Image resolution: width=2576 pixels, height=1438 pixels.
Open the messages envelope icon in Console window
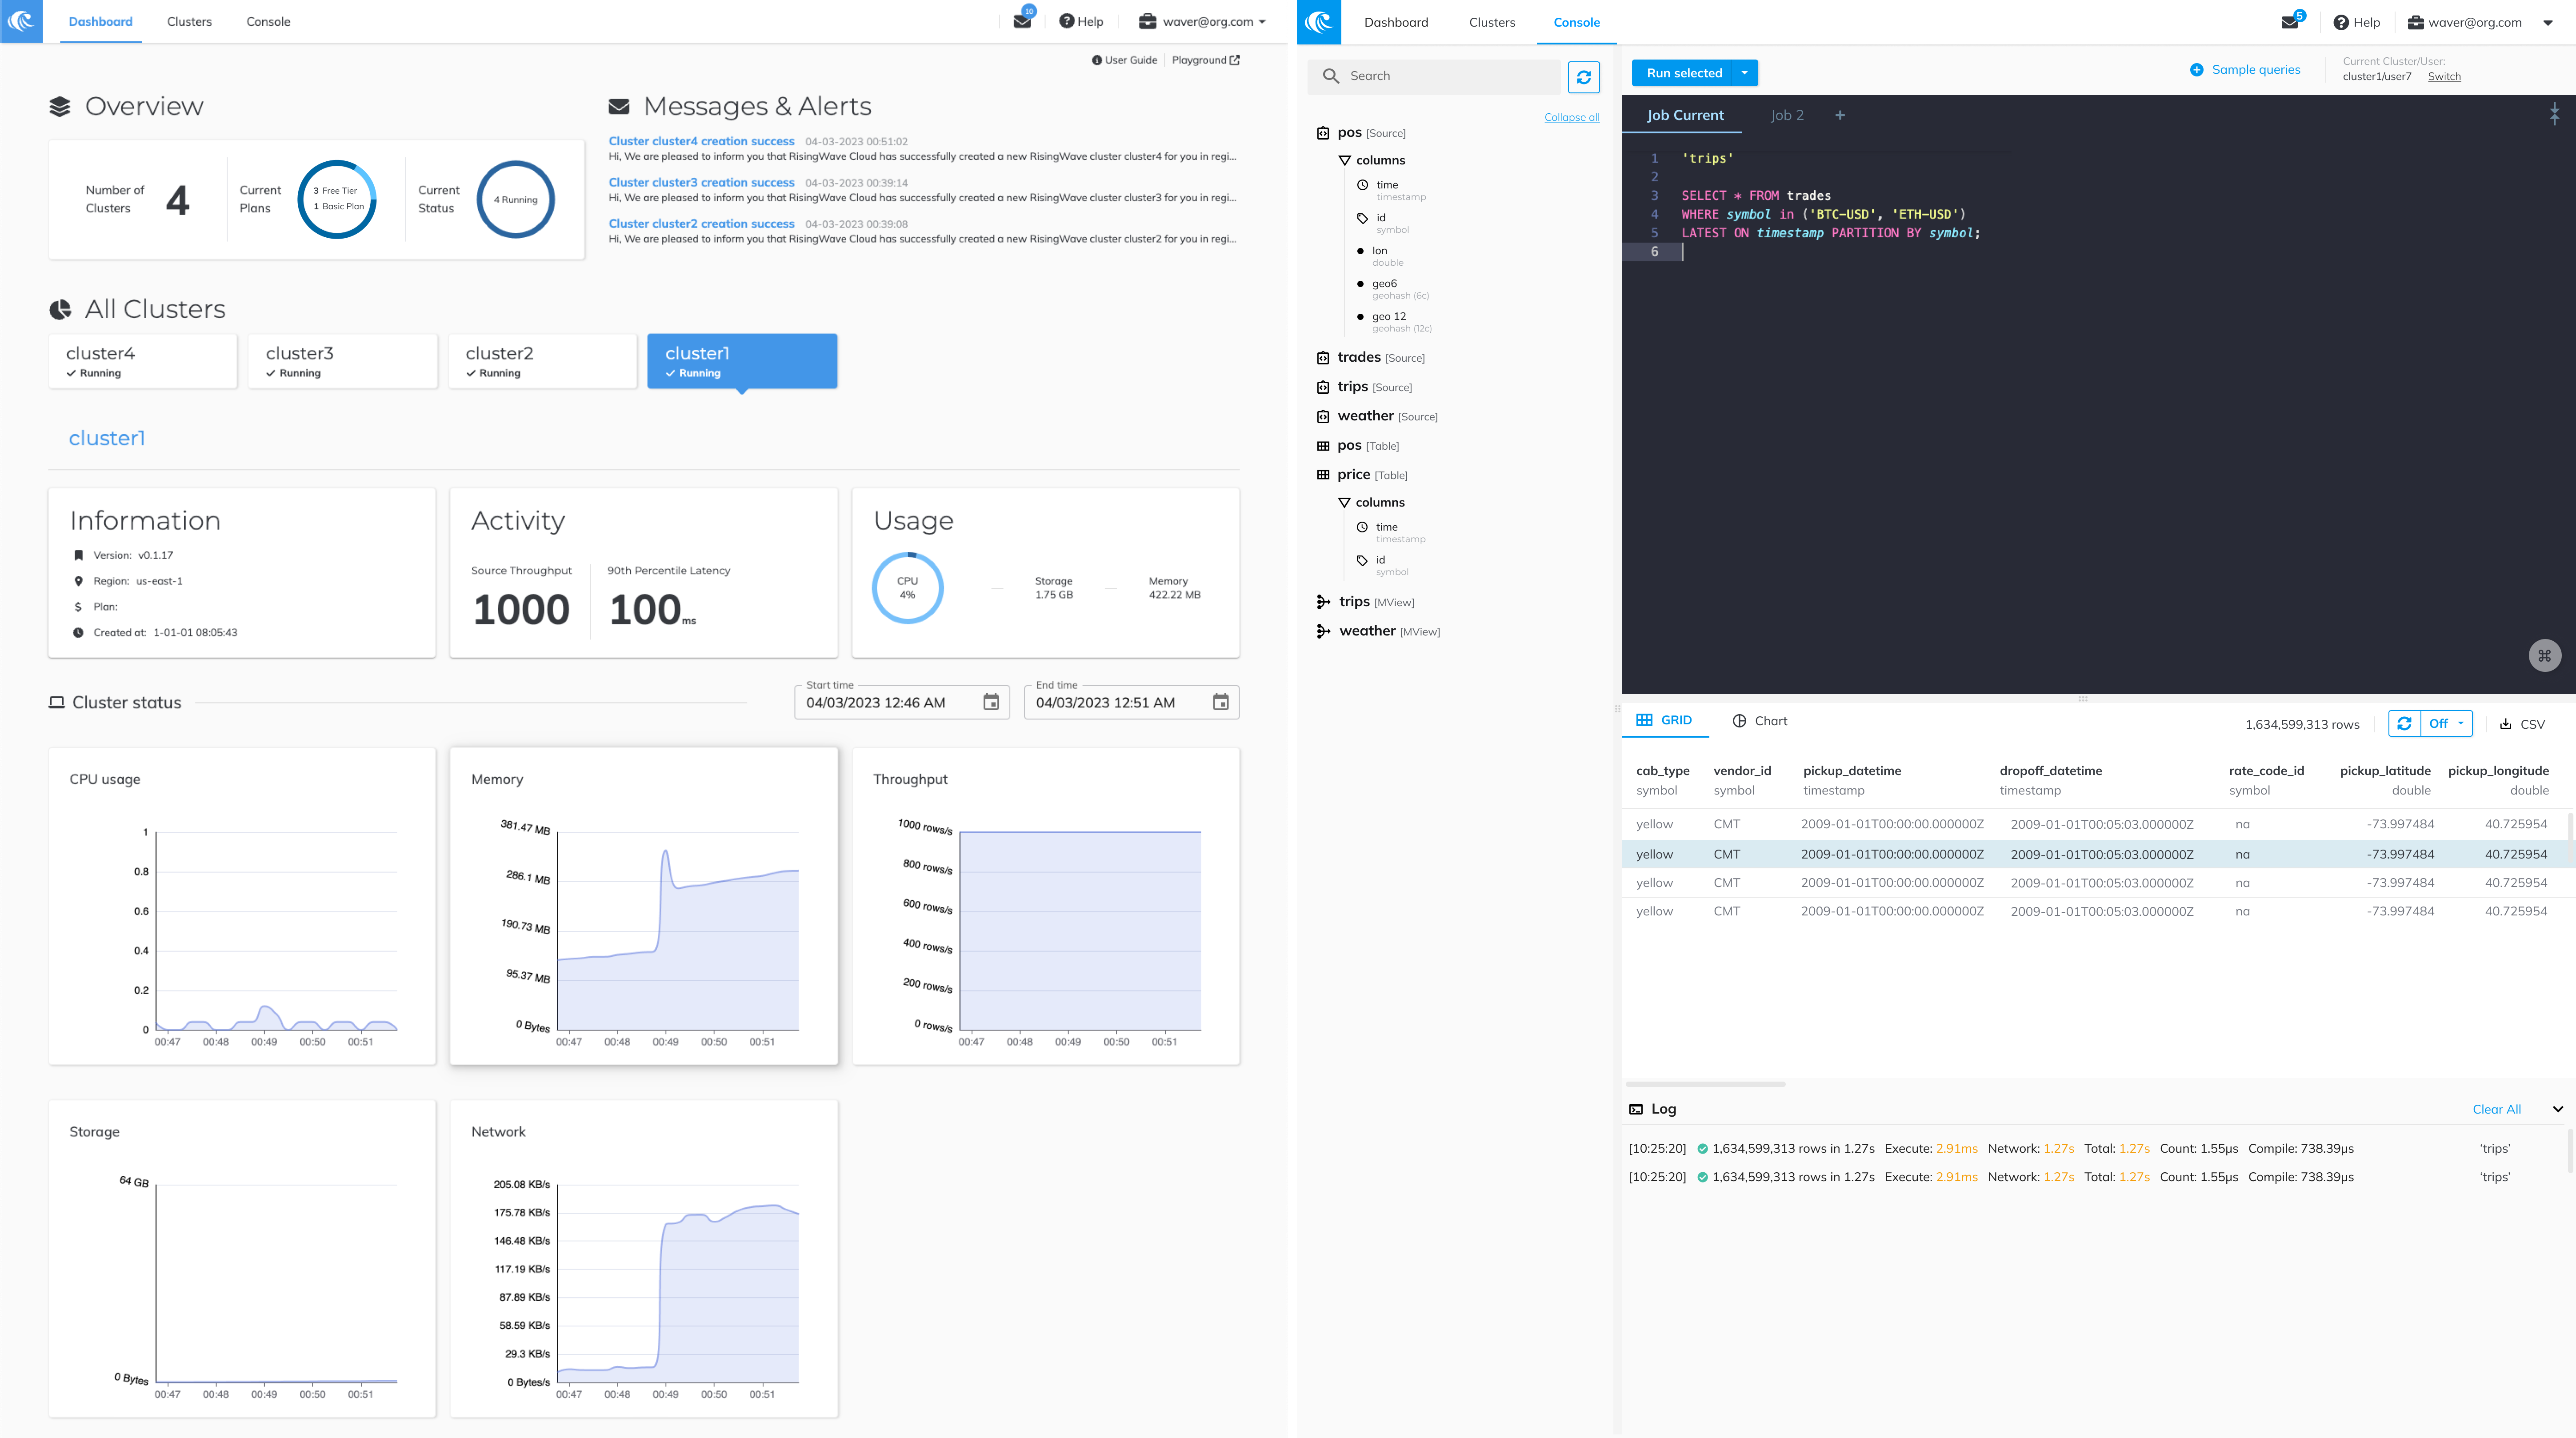(2289, 22)
